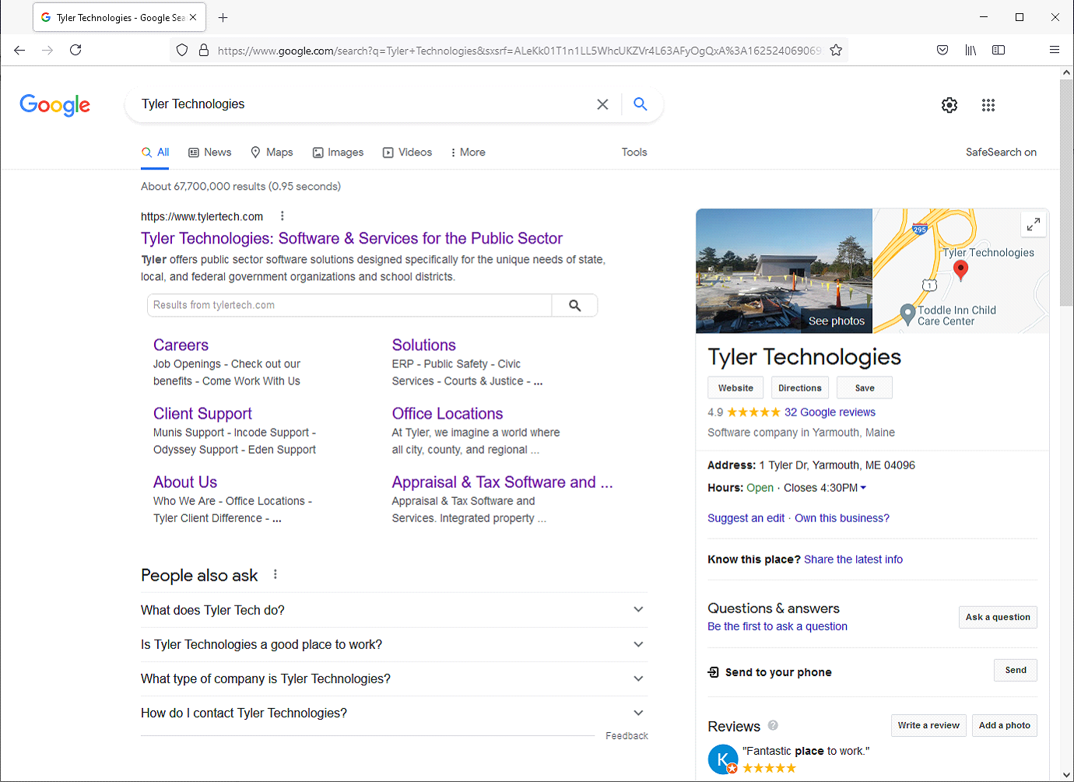This screenshot has width=1074, height=782.
Task: Expand the map in the knowledge panel
Action: 1034,225
